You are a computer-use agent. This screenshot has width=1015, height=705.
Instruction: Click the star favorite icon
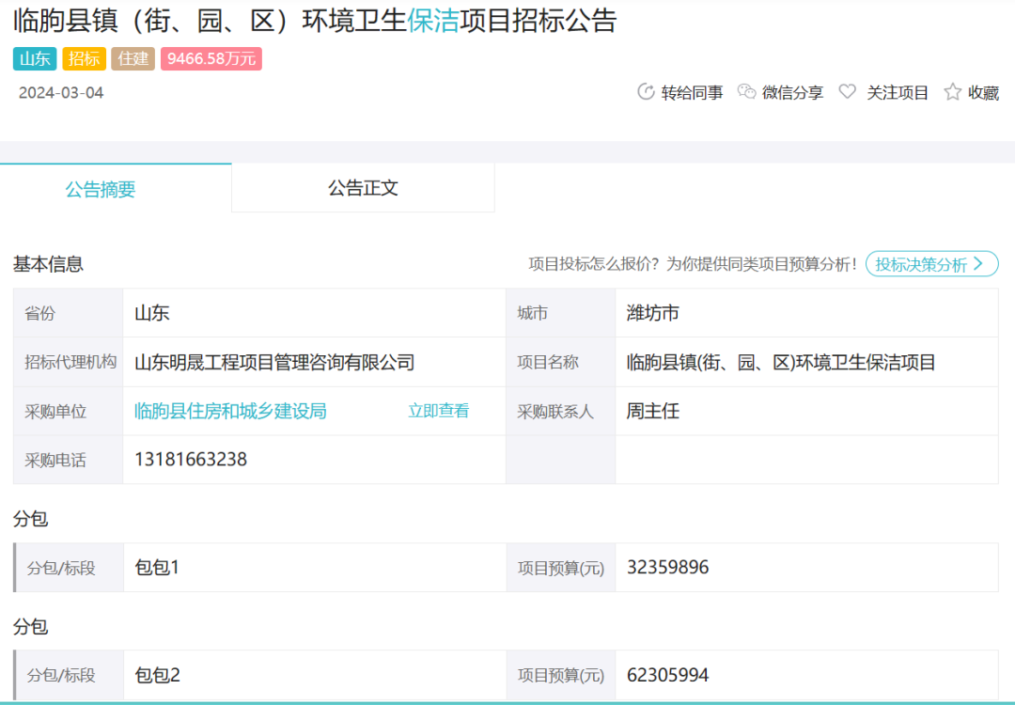[952, 92]
